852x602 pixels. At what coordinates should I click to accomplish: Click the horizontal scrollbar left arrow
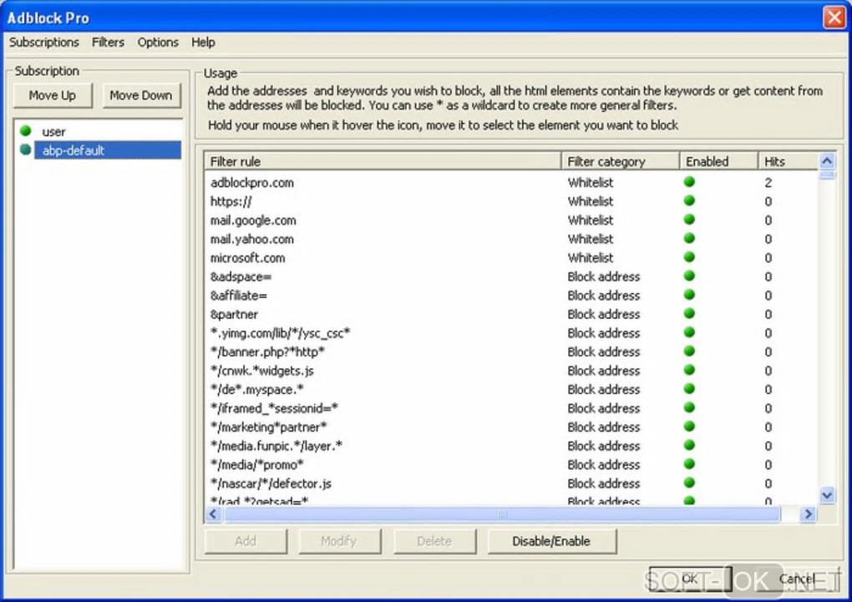coord(213,514)
